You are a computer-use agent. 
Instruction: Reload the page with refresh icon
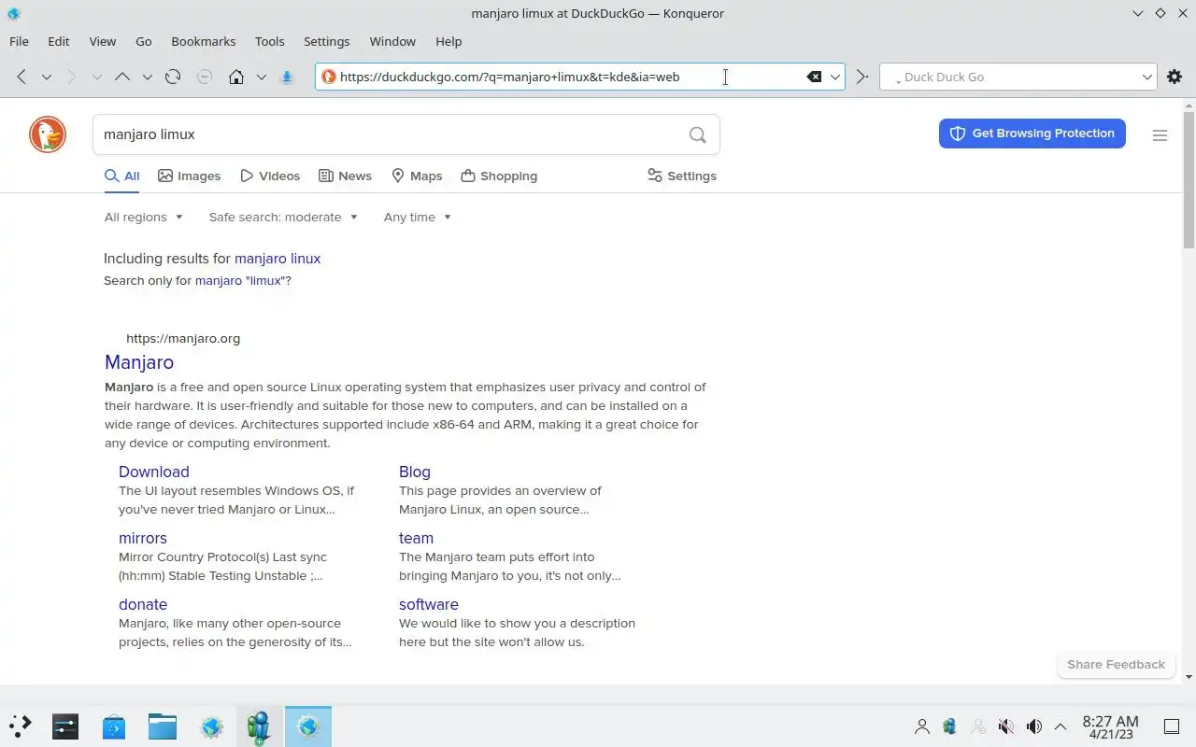pos(173,77)
